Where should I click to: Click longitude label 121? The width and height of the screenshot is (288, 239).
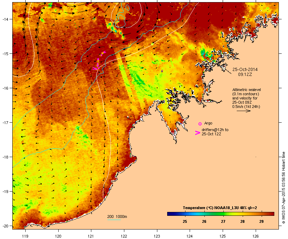click(91, 236)
